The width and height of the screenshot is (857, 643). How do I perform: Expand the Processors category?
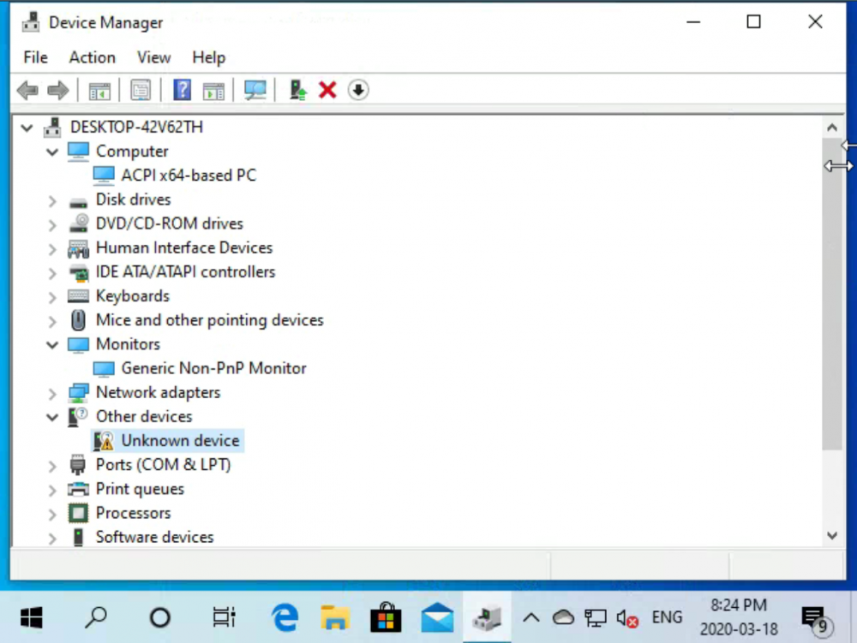(x=52, y=515)
